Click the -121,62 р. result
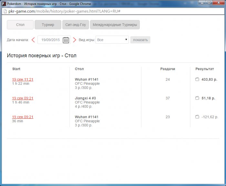226x186 pixels. coord(210,117)
